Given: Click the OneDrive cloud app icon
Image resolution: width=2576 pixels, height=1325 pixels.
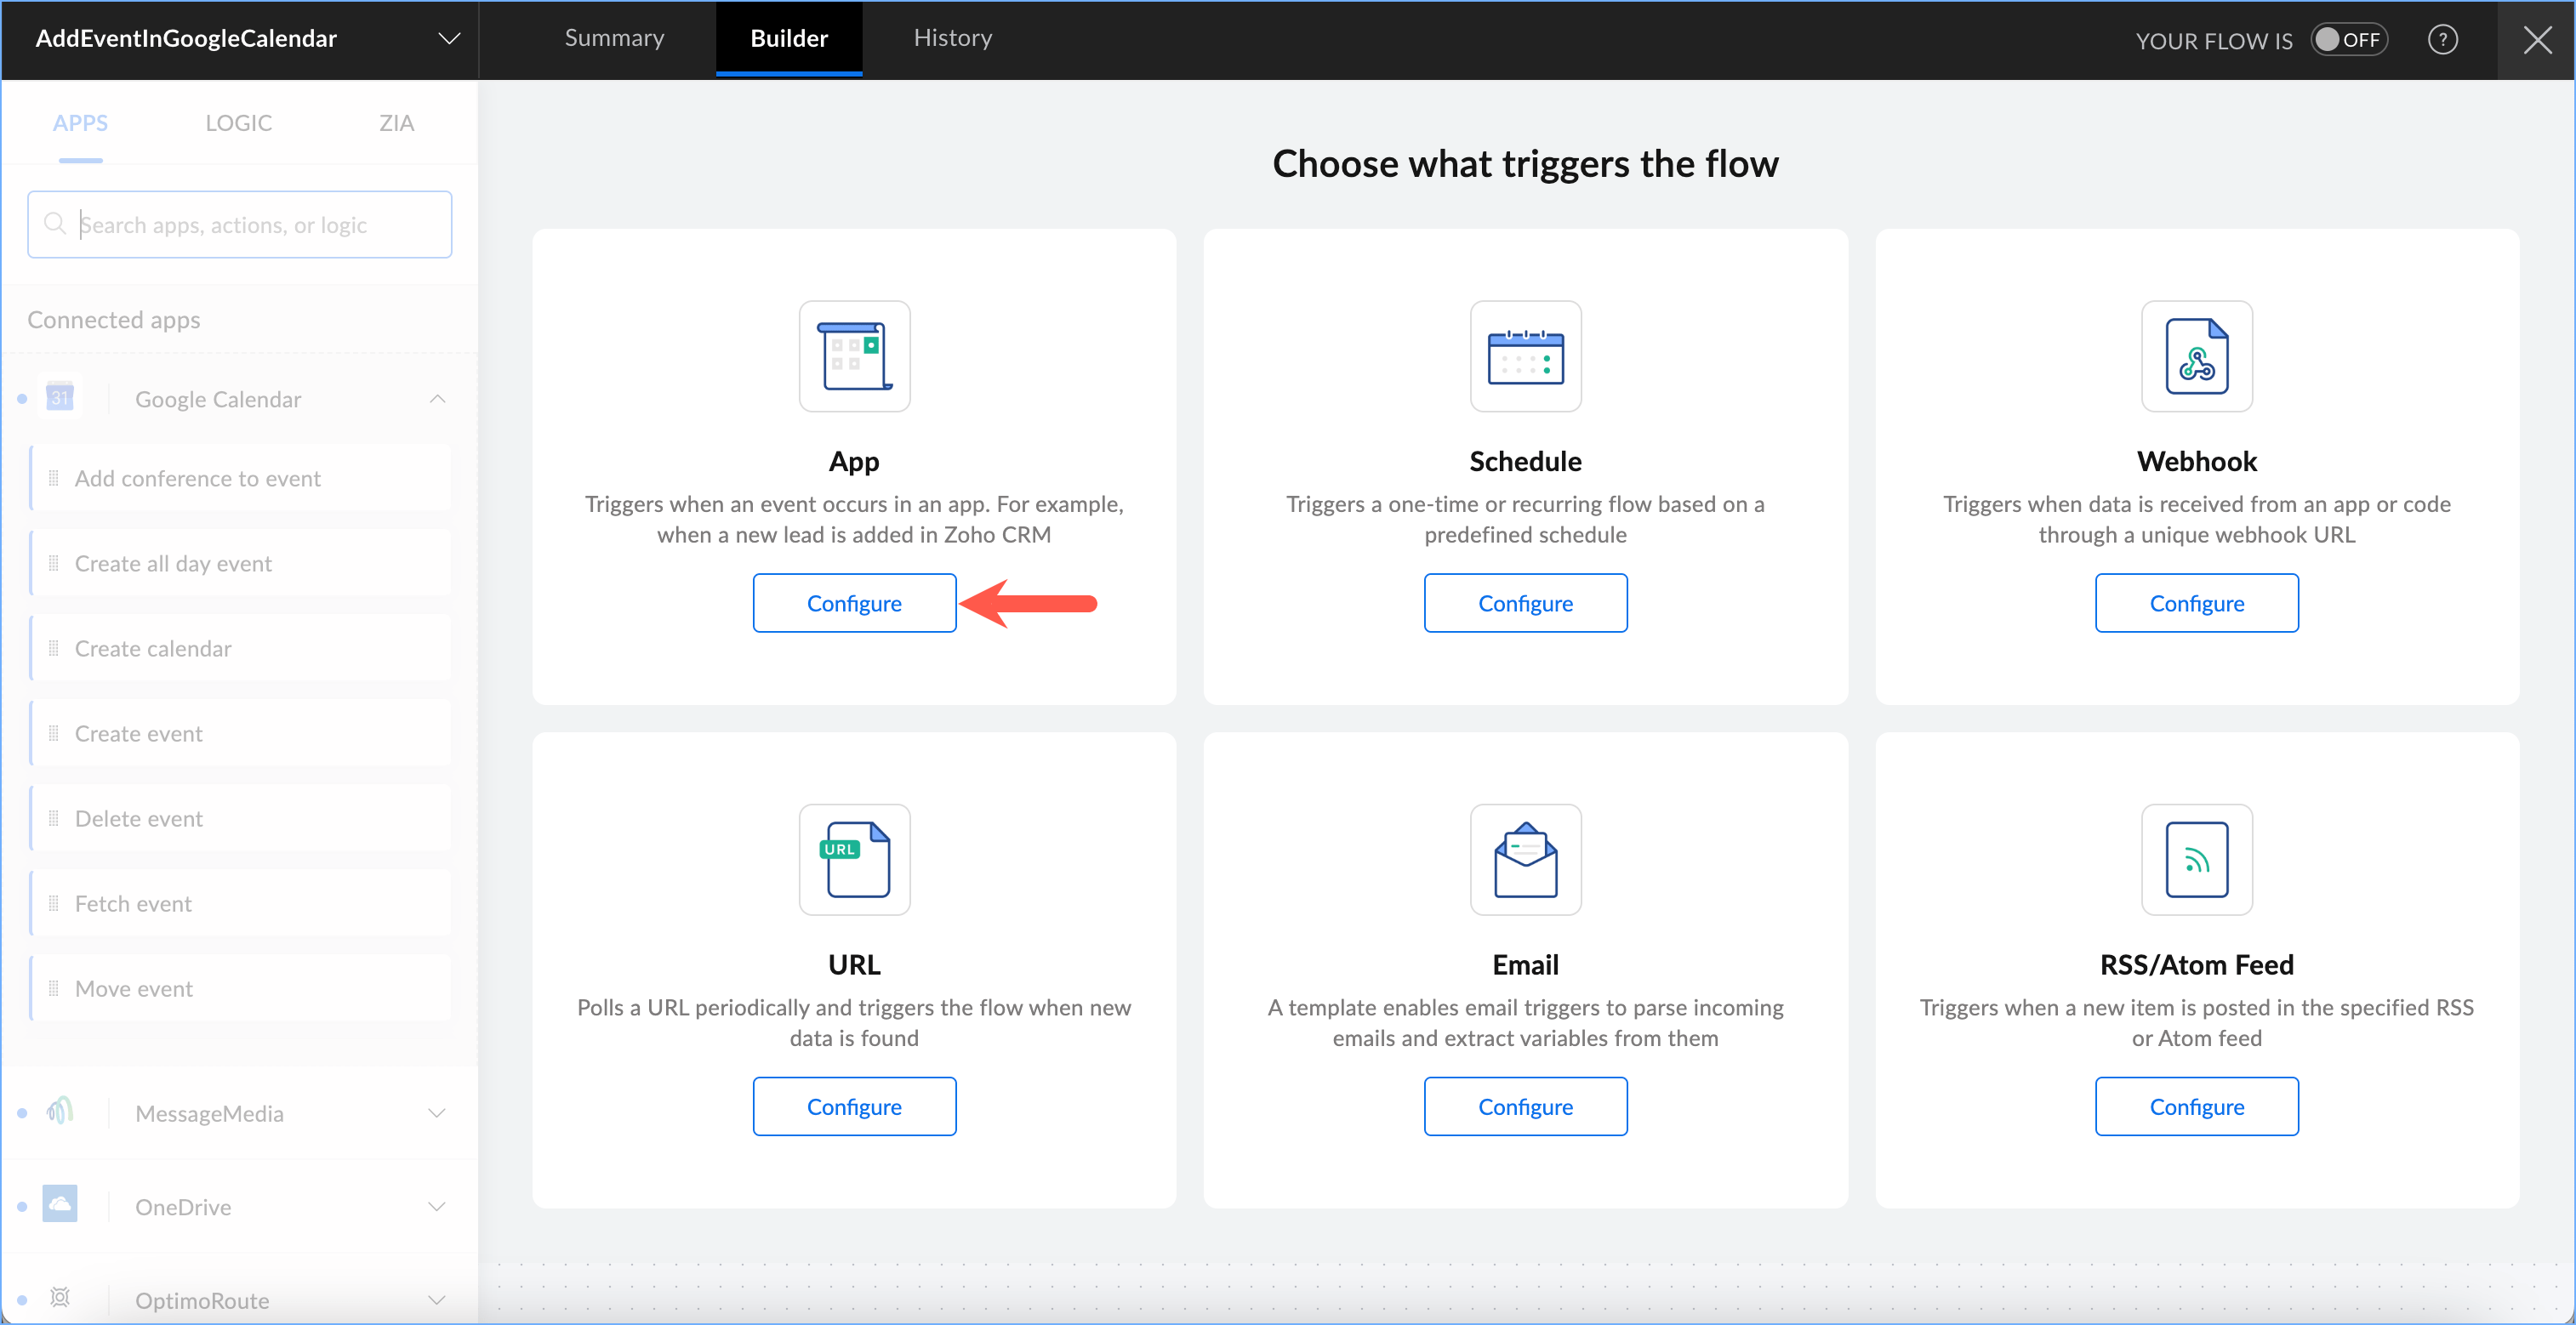Looking at the screenshot, I should click(60, 1205).
